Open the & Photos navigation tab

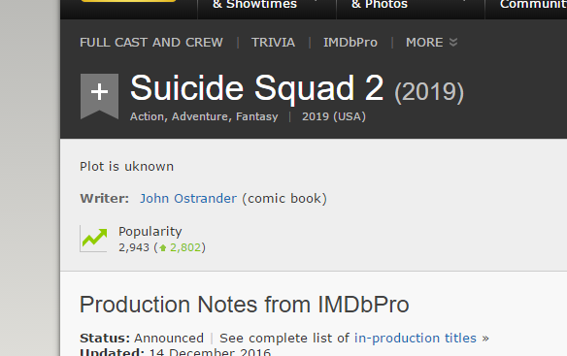tap(380, 5)
